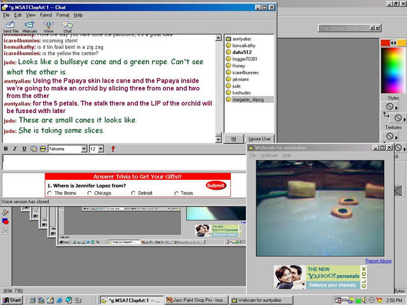407x305 pixels.
Task: Expand the foreground Styles flyout arrow
Action: [x=396, y=107]
